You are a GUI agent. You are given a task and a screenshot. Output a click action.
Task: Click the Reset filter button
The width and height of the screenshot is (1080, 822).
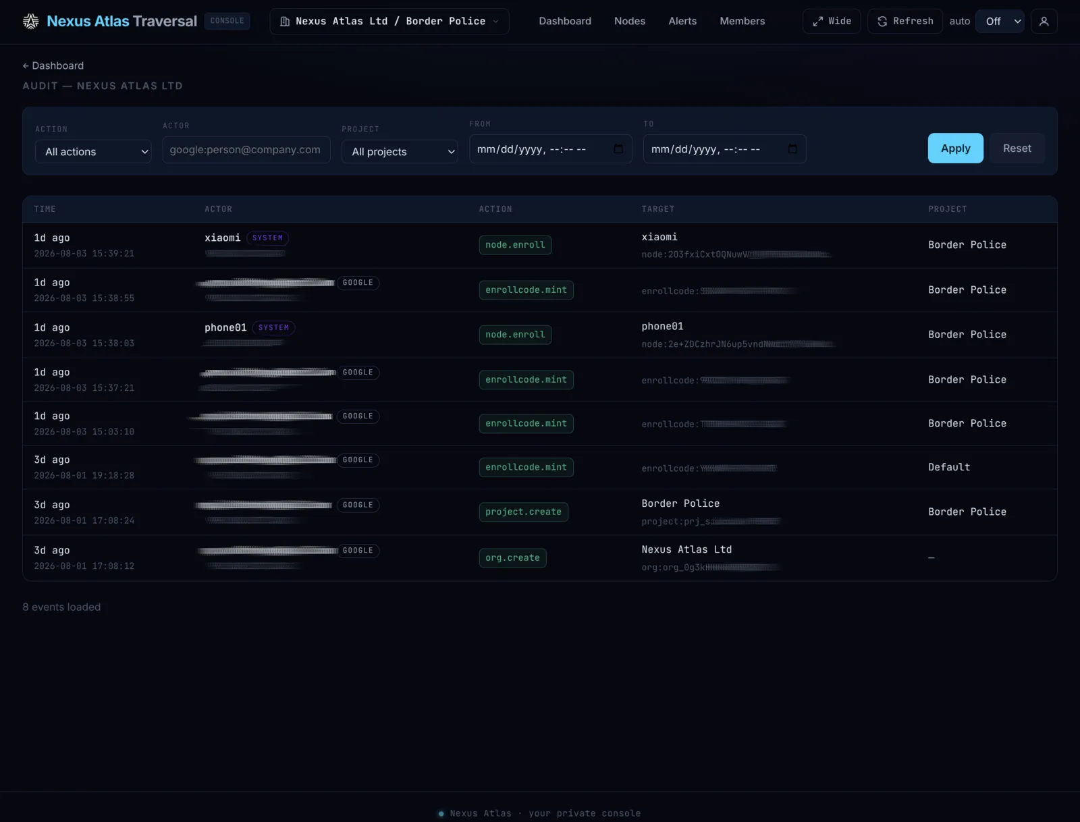[1017, 148]
